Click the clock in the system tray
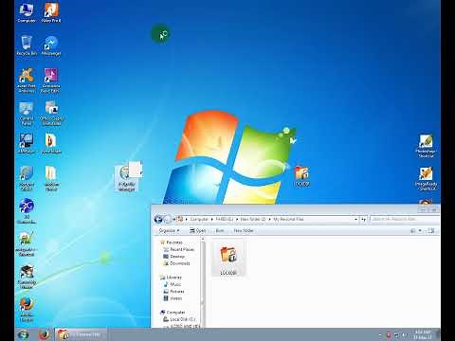The height and width of the screenshot is (341, 455). click(423, 334)
